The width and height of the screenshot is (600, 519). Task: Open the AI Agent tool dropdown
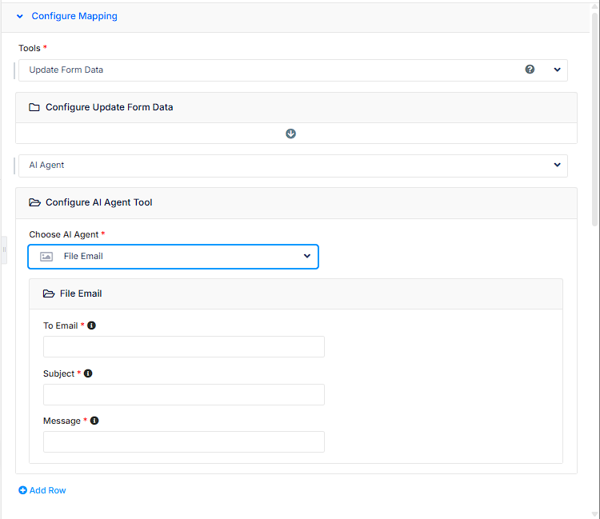(x=558, y=165)
